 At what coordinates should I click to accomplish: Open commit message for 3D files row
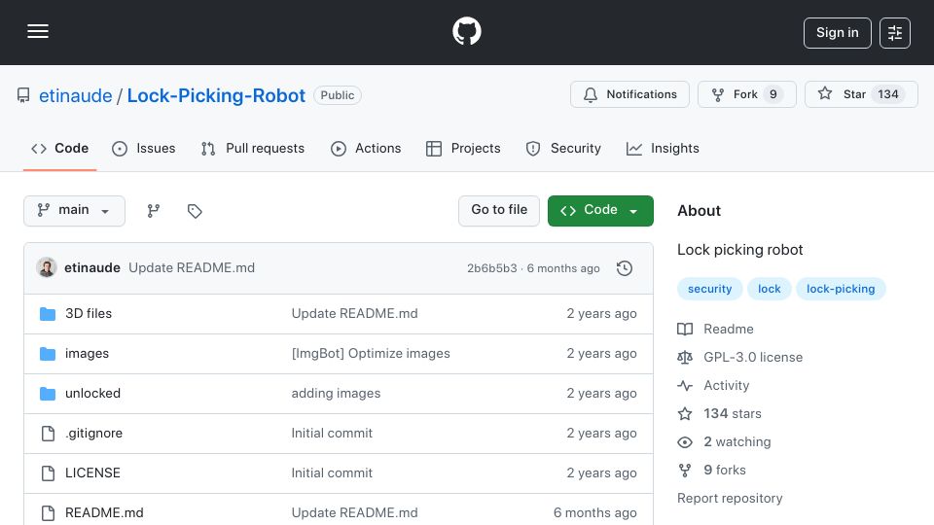click(x=354, y=314)
